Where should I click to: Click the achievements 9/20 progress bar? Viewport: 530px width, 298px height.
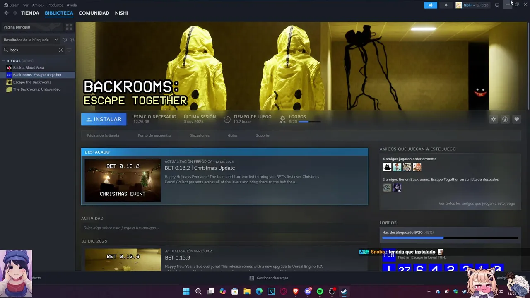pos(450,238)
